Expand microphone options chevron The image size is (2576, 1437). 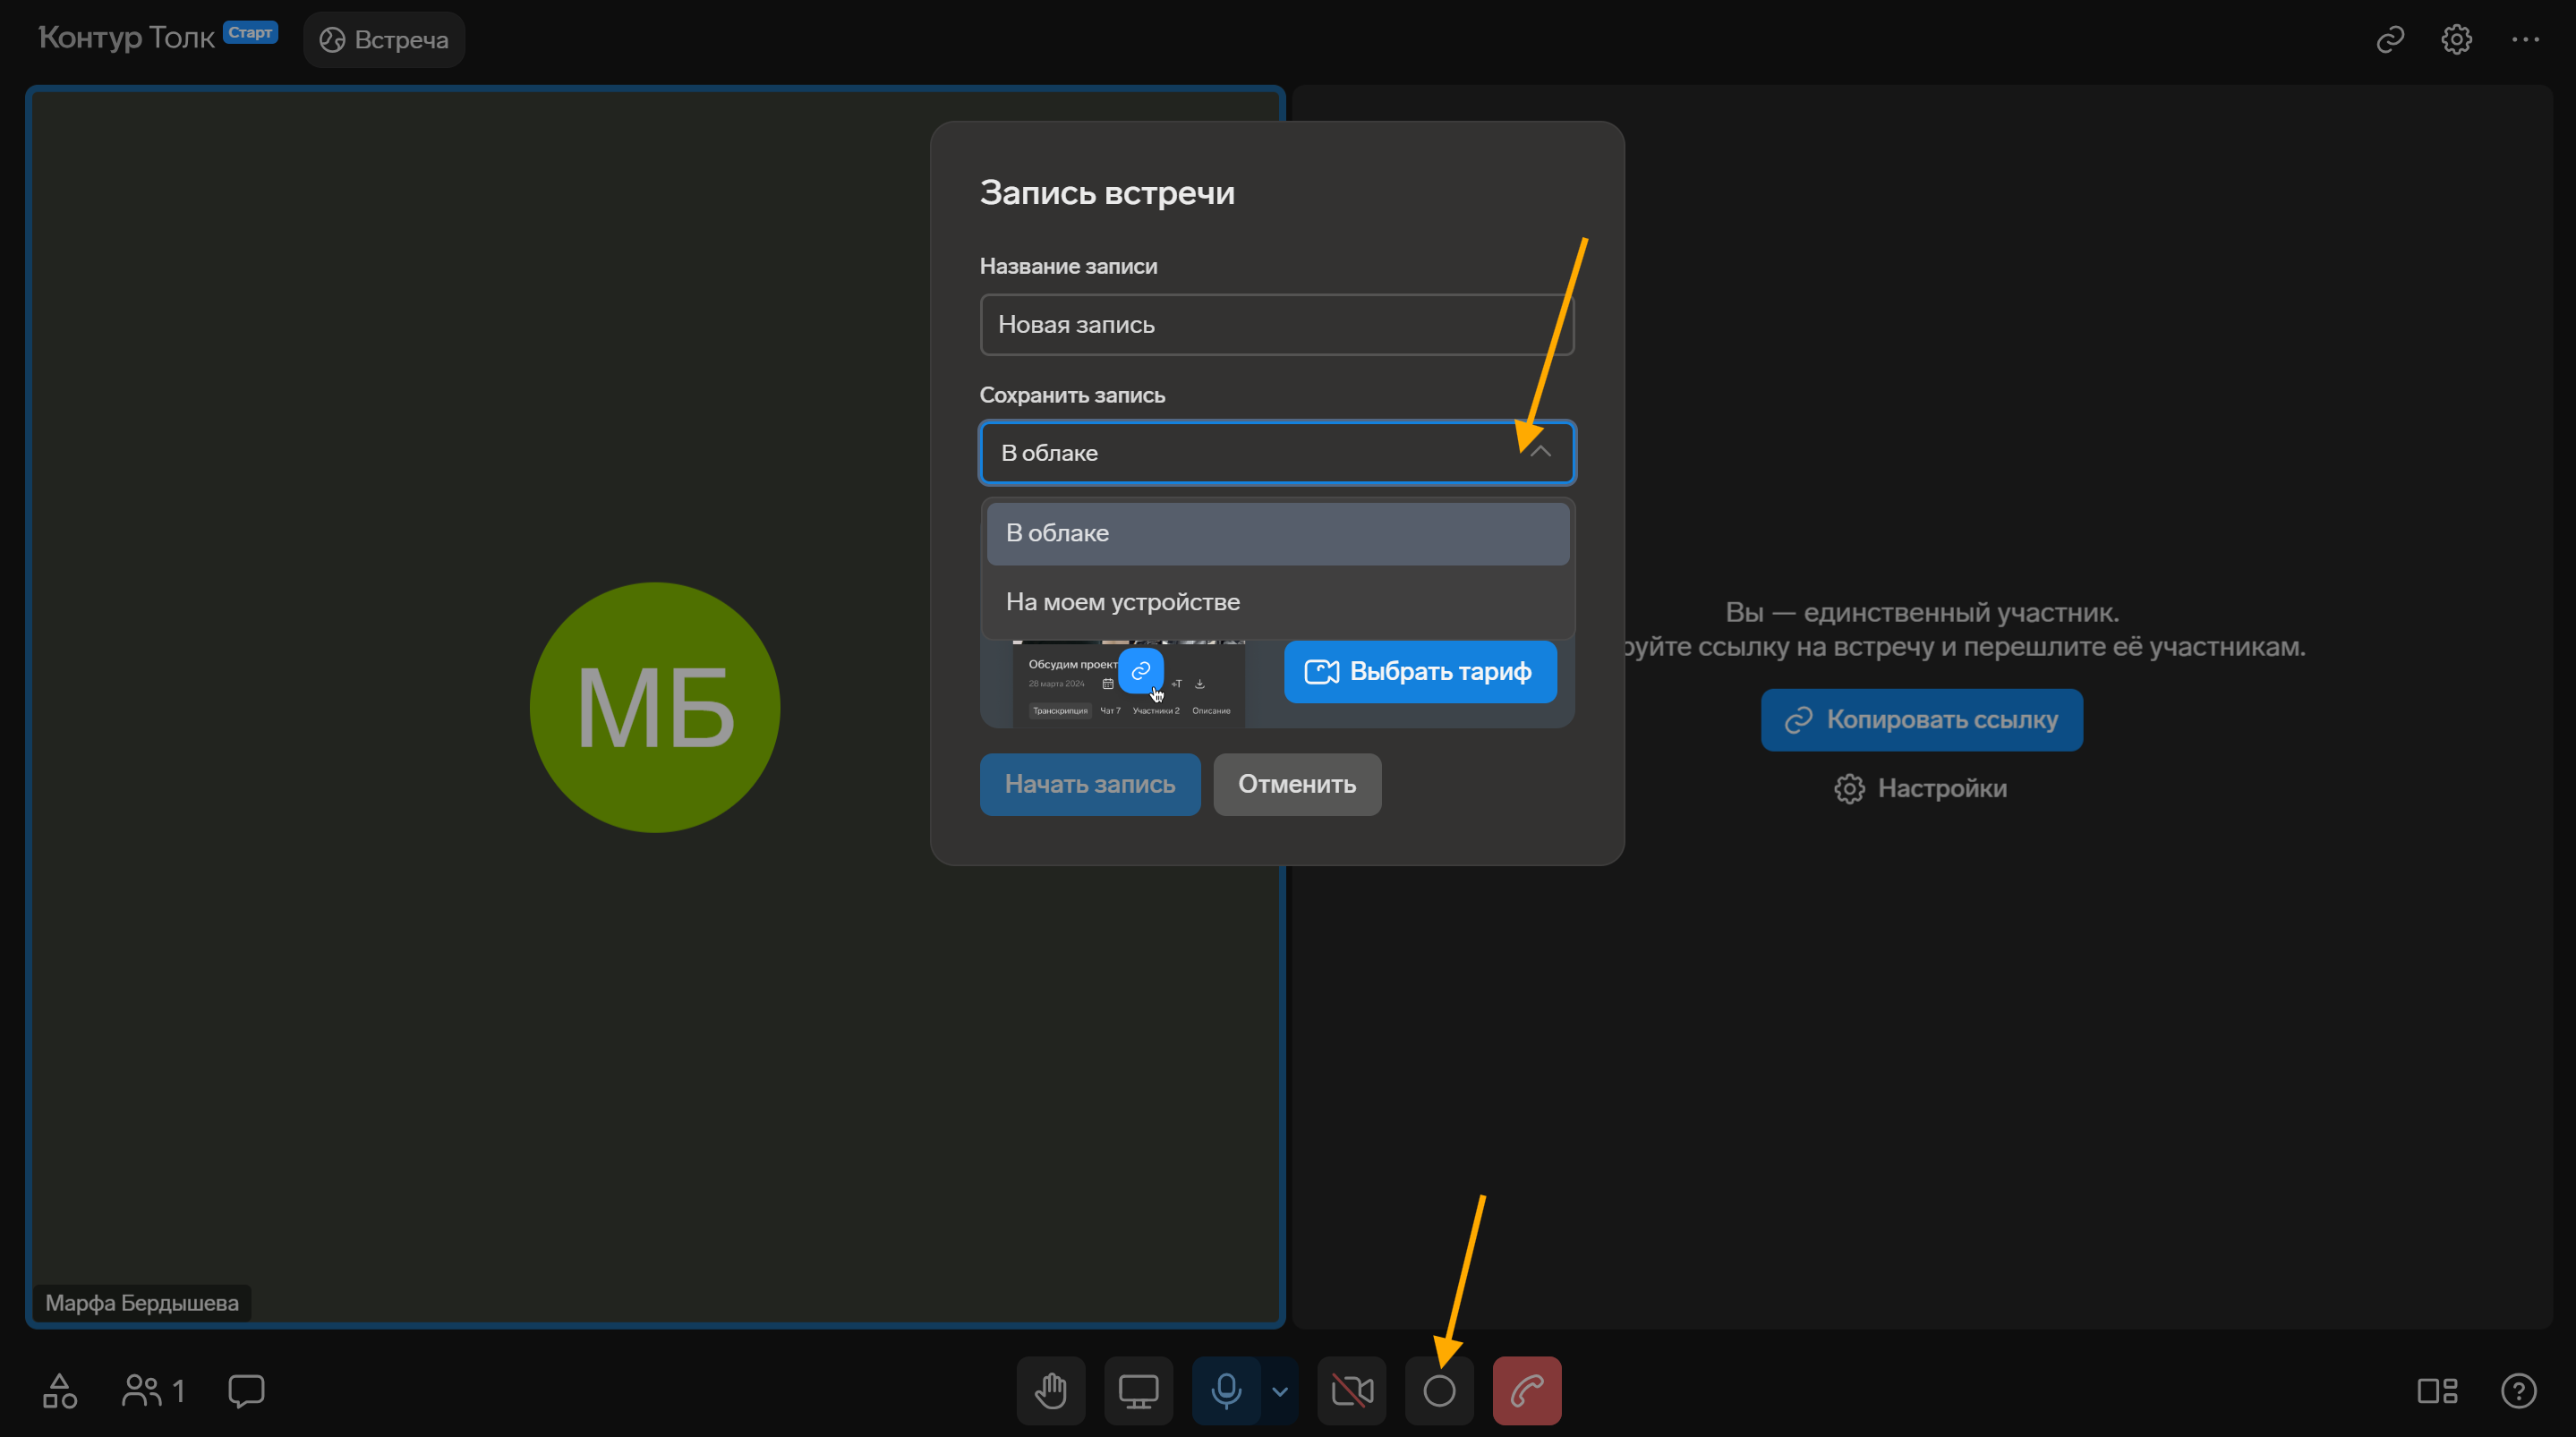pos(1279,1390)
